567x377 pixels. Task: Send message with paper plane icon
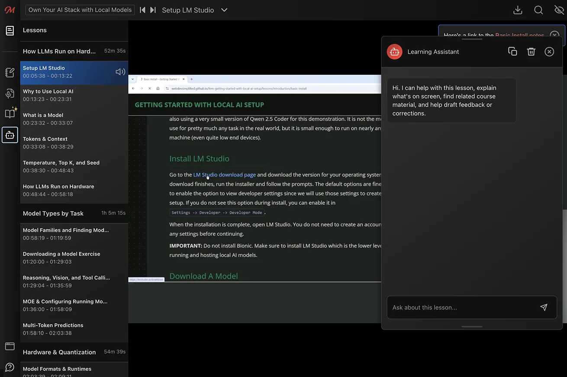[544, 307]
